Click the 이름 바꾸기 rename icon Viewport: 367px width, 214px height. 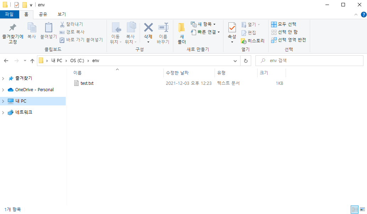tap(163, 28)
